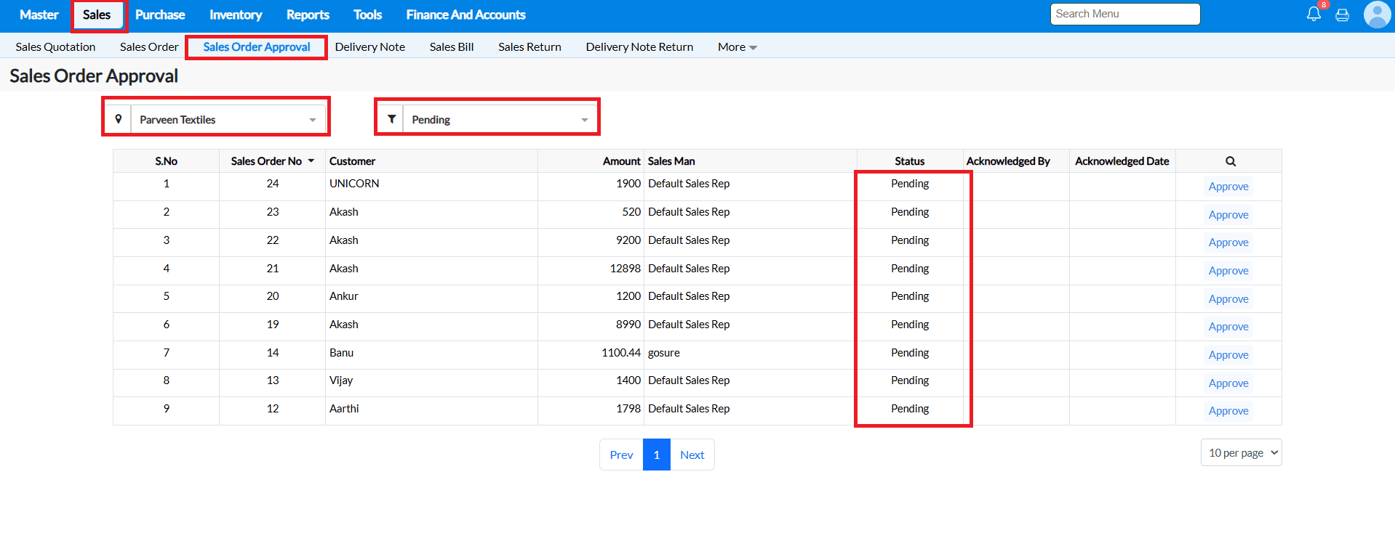Open the Sales Return tab
Image resolution: width=1395 pixels, height=554 pixels.
pyautogui.click(x=529, y=47)
